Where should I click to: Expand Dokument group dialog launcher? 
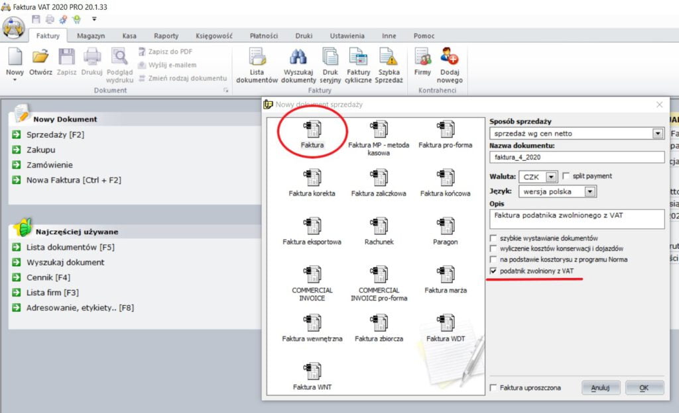pos(225,90)
